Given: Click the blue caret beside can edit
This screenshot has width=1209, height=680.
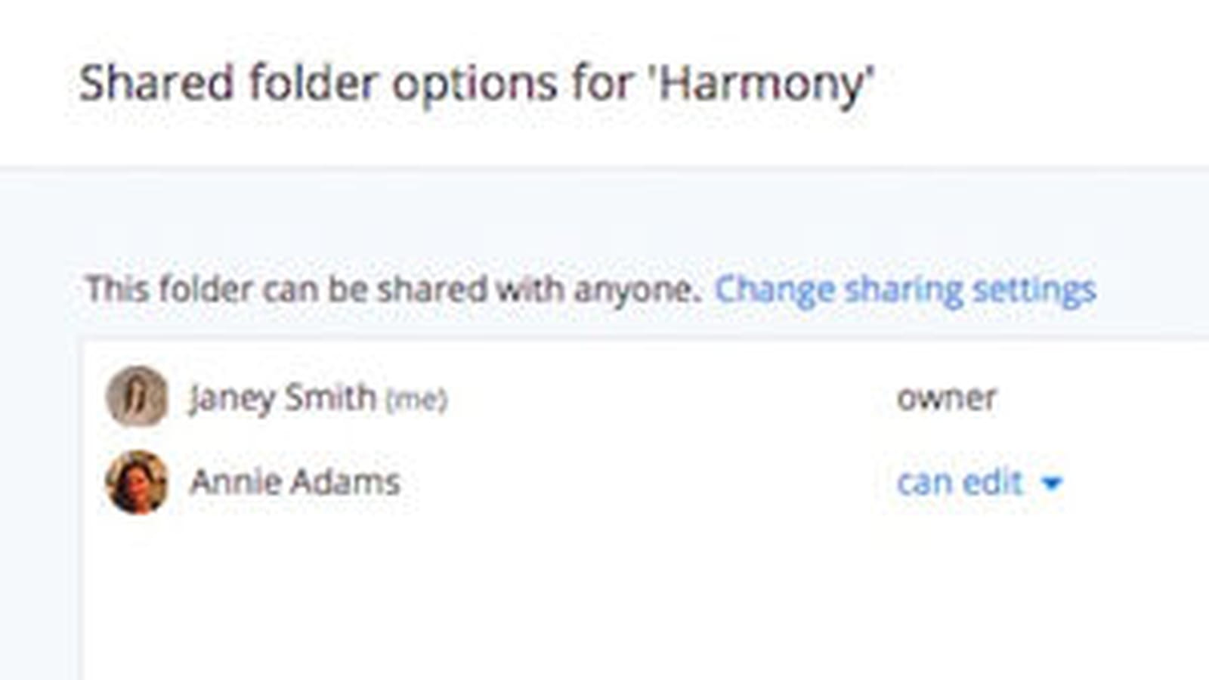Looking at the screenshot, I should pyautogui.click(x=1052, y=484).
